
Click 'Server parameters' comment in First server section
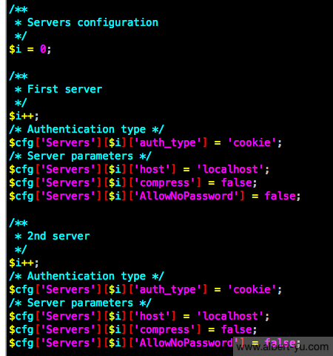(x=80, y=156)
